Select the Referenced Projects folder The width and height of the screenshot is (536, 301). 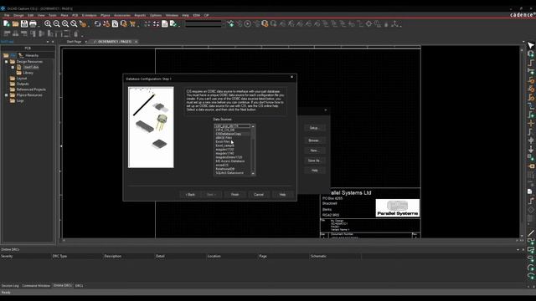click(x=31, y=89)
